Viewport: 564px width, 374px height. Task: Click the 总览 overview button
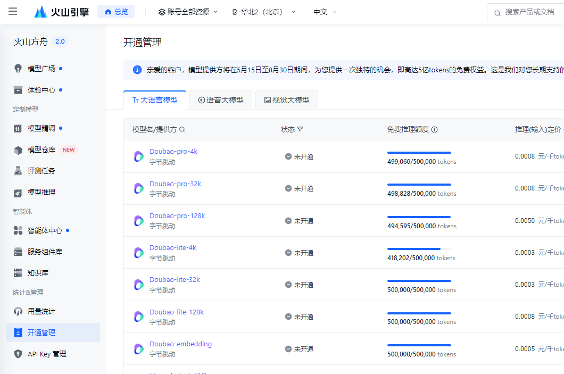pos(116,12)
